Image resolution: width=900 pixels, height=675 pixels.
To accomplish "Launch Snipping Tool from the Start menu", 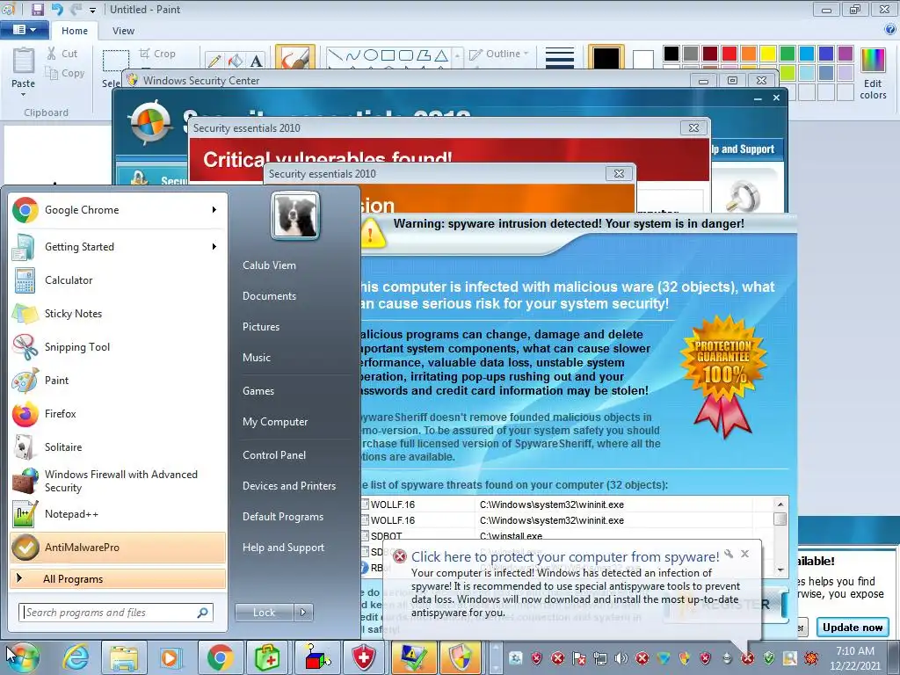I will (x=118, y=346).
